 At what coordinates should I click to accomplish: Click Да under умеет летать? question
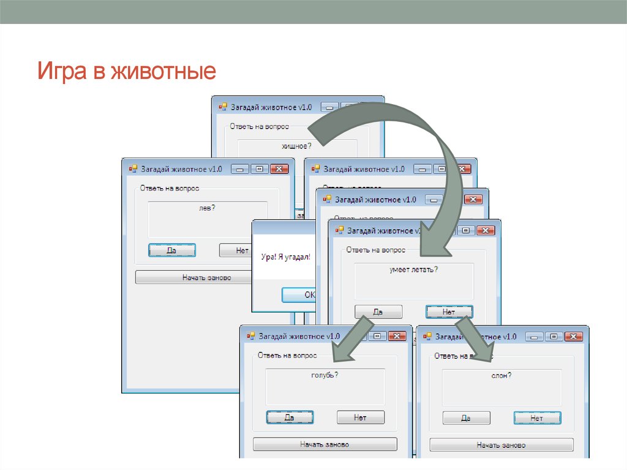[x=378, y=312]
